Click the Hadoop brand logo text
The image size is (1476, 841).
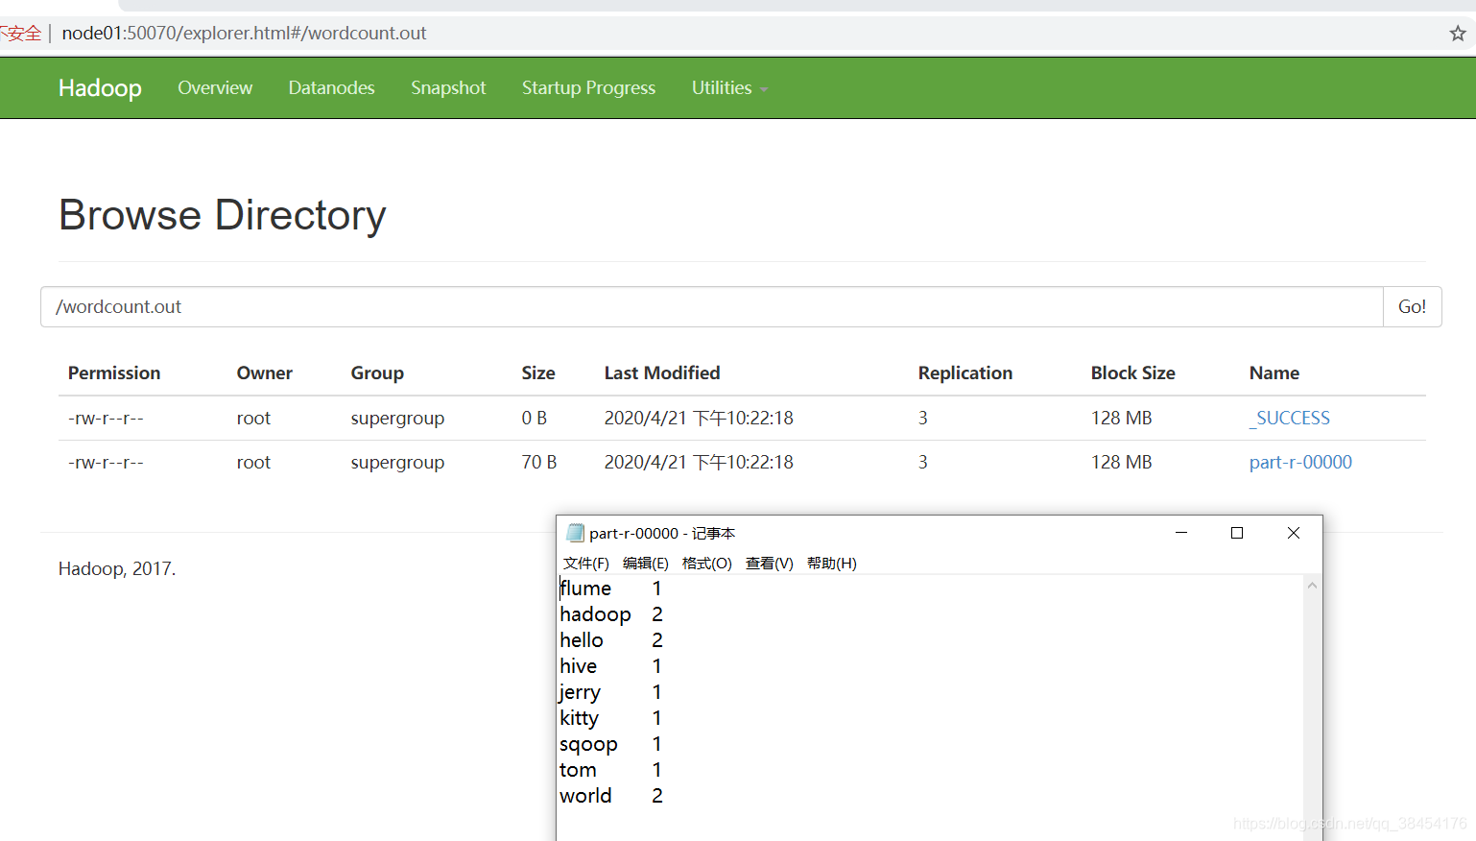pos(100,87)
